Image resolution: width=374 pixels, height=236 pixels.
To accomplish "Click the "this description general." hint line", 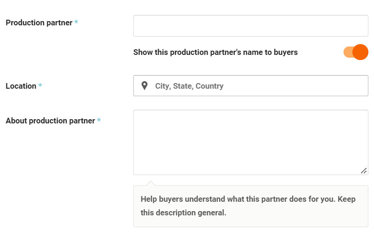I will (183, 213).
